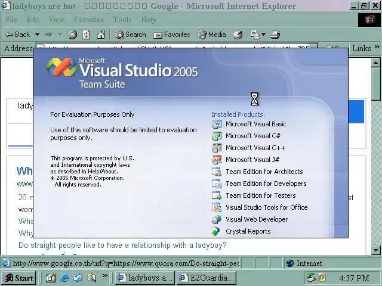Open the Forward history dropdown arrow

(60, 35)
